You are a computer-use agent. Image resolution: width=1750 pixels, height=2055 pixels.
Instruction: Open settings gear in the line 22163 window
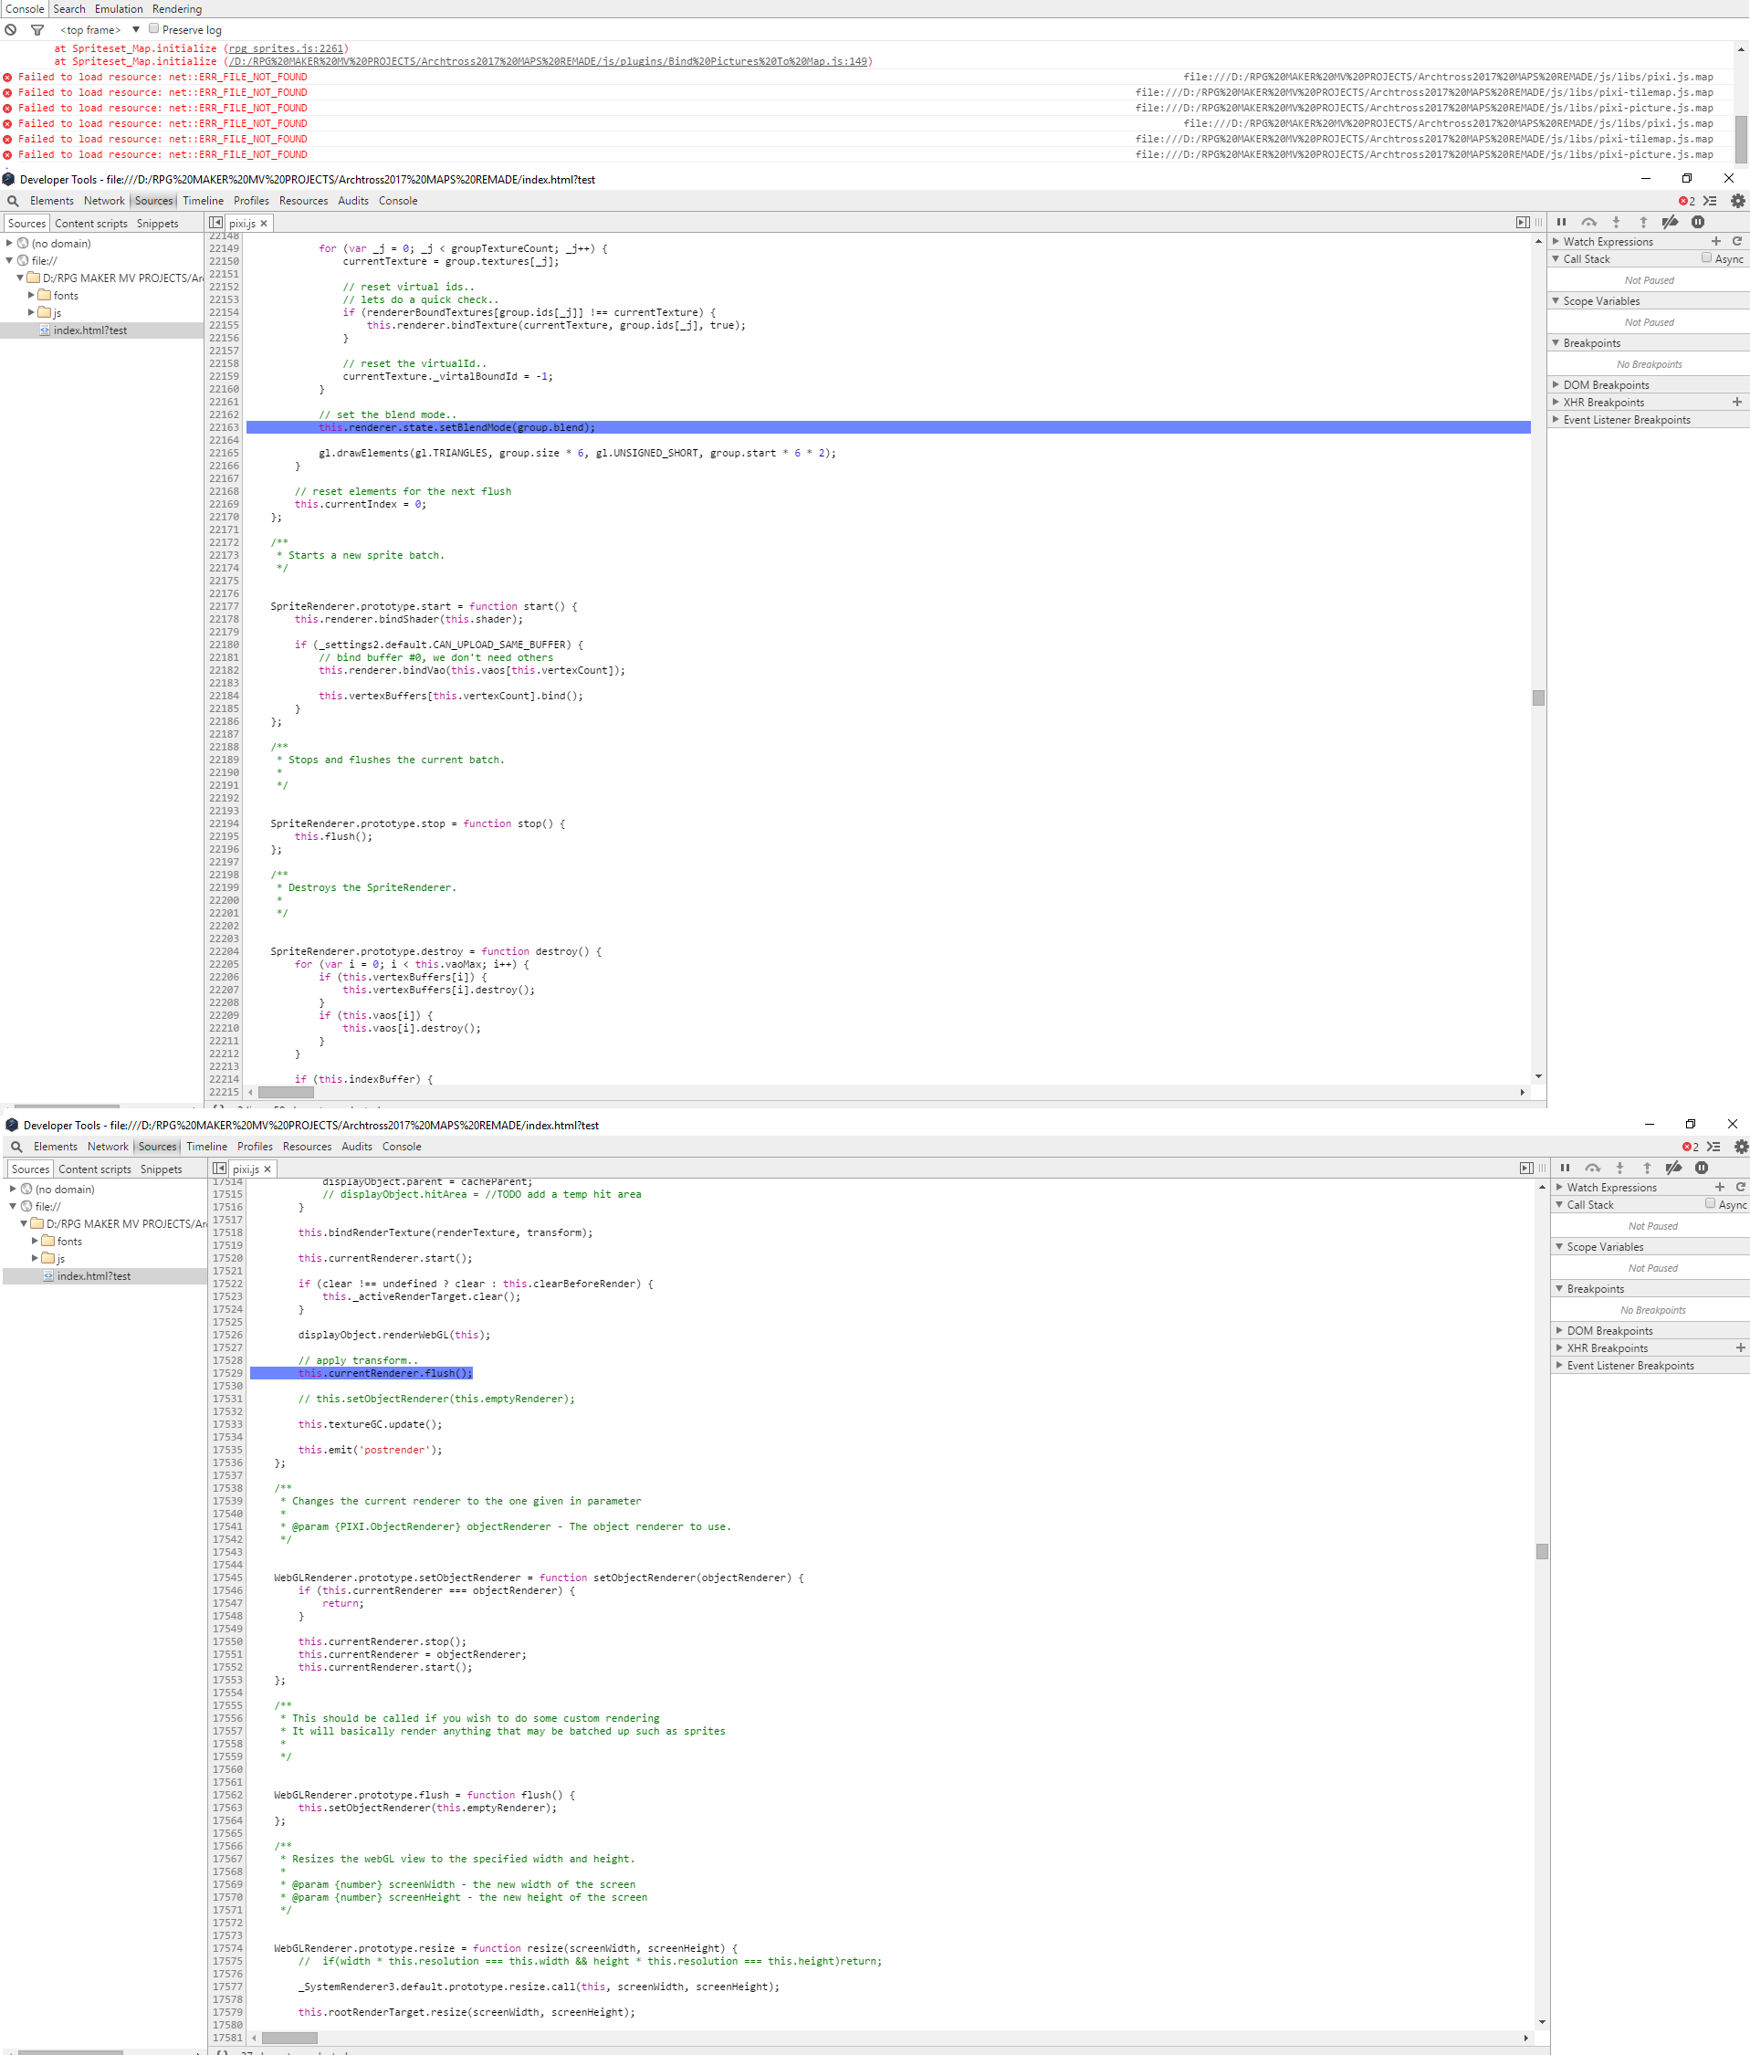(1738, 202)
